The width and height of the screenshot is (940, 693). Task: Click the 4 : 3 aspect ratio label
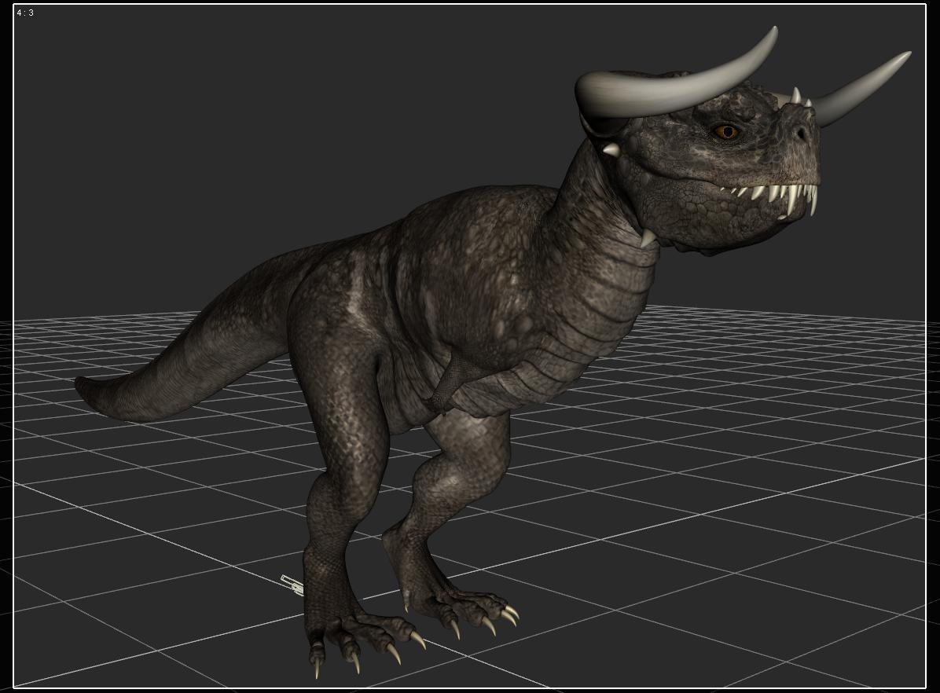point(25,13)
